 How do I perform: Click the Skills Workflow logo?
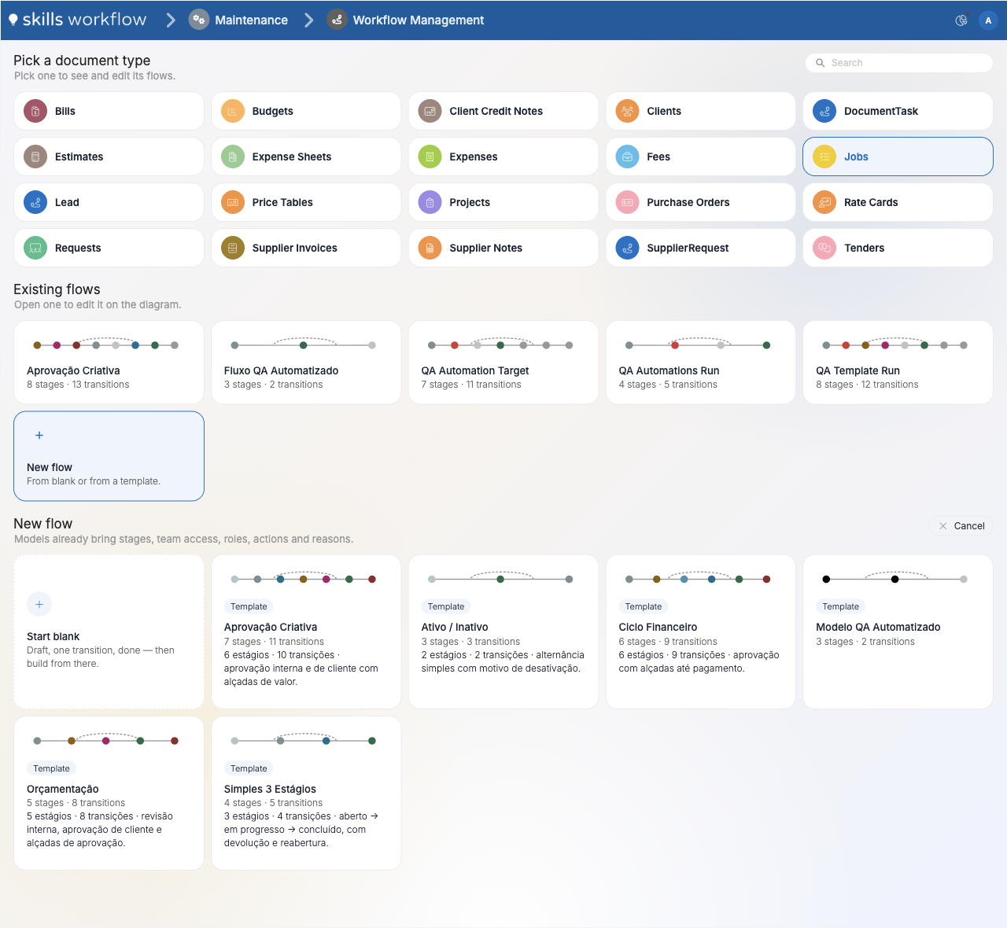pyautogui.click(x=77, y=20)
